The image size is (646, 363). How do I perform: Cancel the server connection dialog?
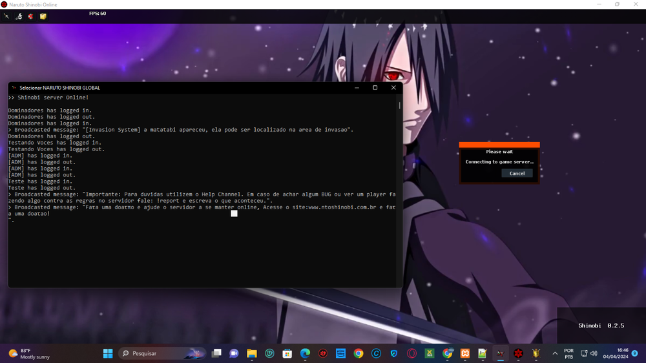click(x=517, y=173)
